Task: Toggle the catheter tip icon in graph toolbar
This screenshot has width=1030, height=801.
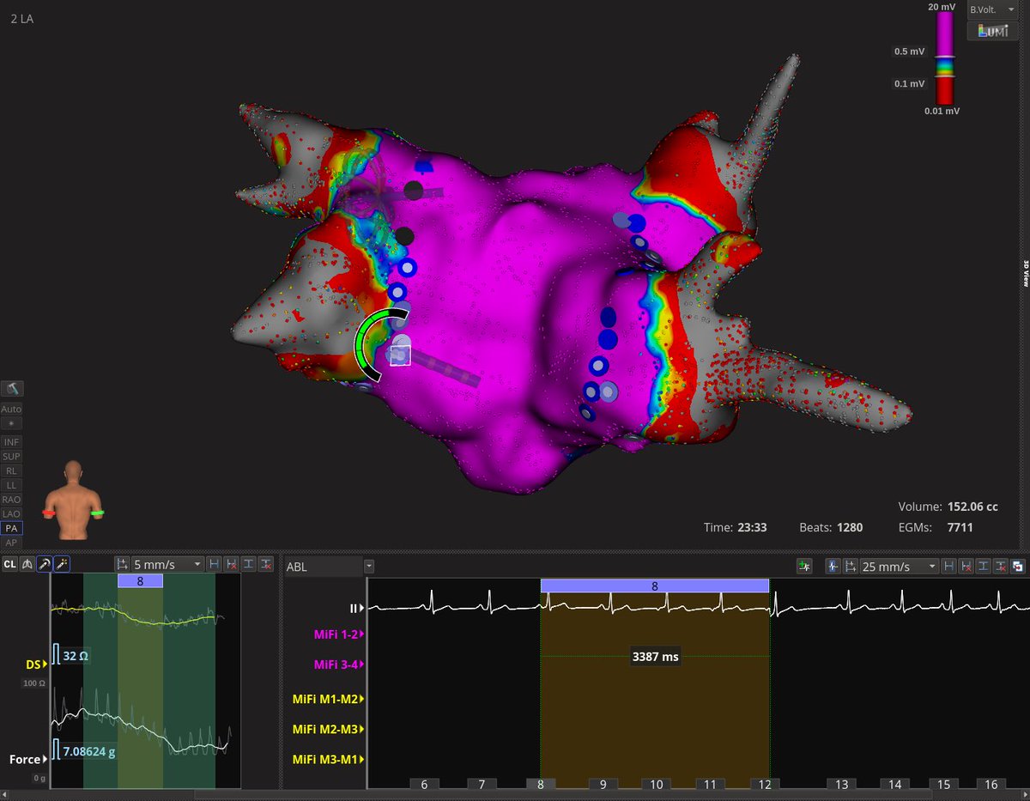Action: pos(44,564)
